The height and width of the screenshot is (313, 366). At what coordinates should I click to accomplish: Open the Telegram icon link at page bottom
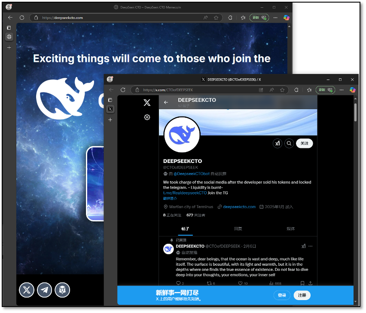pos(45,290)
